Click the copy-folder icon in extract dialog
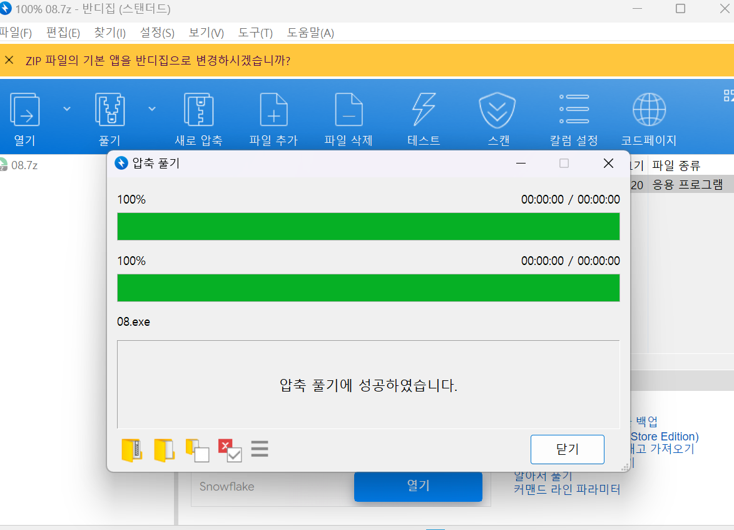This screenshot has height=530, width=734. 198,450
